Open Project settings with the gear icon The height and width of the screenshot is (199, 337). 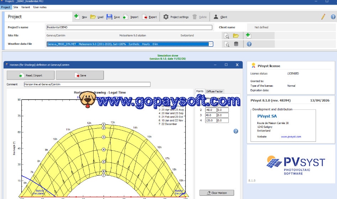tap(176, 17)
